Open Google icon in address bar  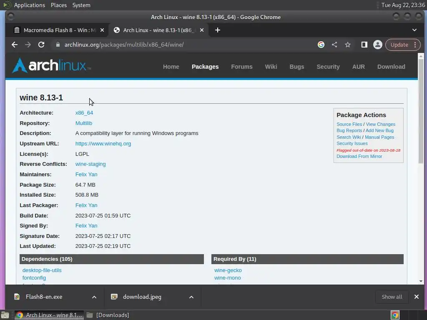pyautogui.click(x=321, y=45)
